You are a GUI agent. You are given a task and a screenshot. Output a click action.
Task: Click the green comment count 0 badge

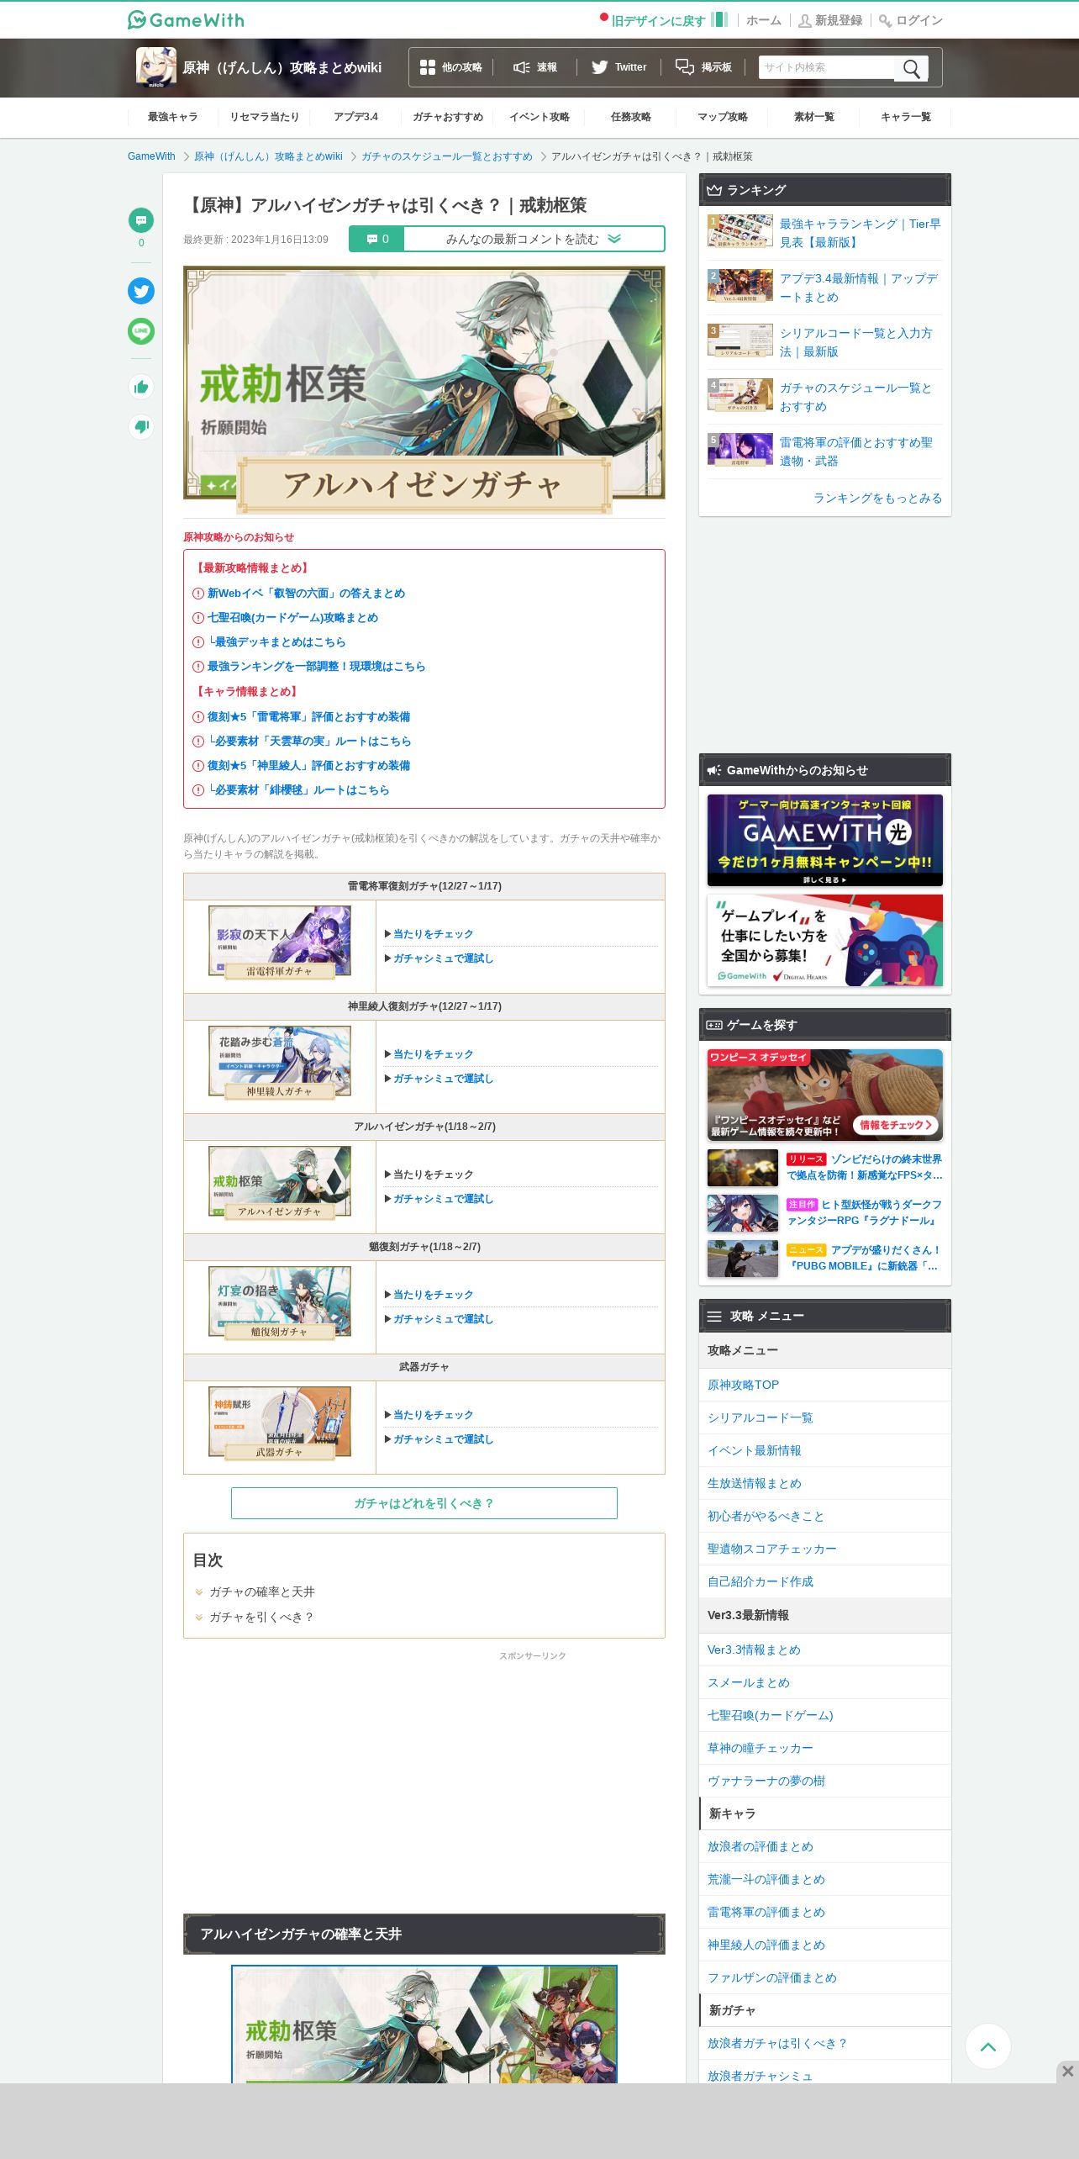(376, 239)
